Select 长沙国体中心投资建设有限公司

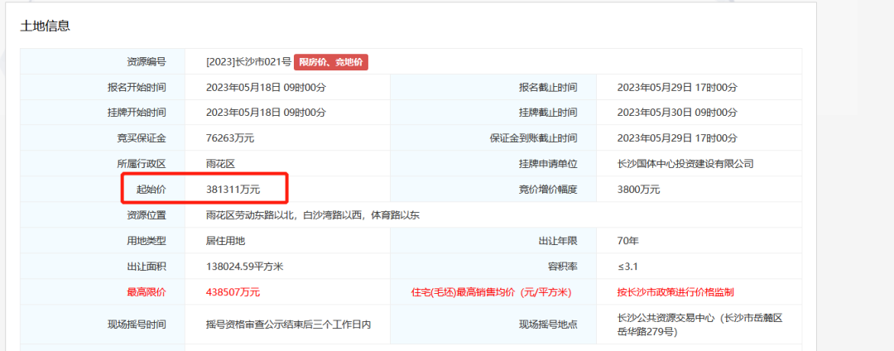click(685, 164)
